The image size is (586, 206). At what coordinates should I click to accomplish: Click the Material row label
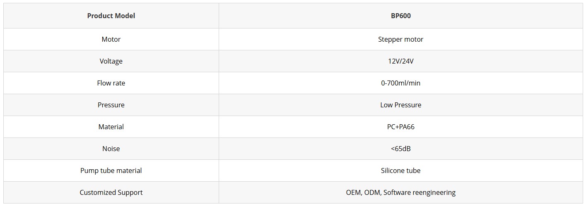click(x=111, y=127)
